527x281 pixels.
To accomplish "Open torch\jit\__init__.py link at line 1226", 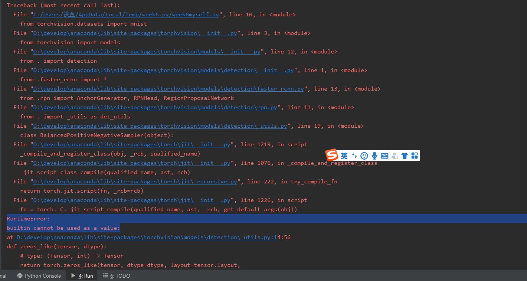I will coord(132,200).
